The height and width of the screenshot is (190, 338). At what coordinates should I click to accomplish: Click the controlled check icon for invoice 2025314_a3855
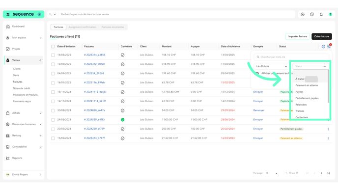[122, 55]
